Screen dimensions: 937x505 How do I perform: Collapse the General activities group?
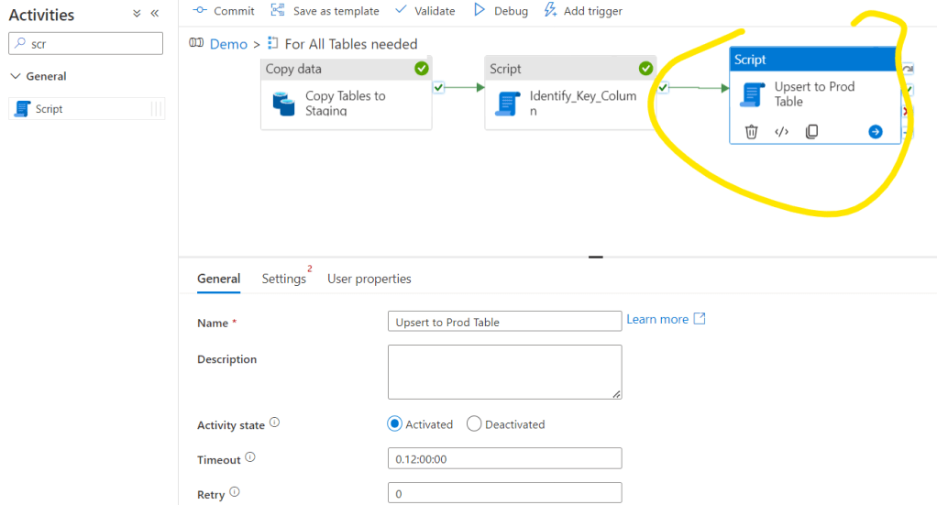point(16,76)
